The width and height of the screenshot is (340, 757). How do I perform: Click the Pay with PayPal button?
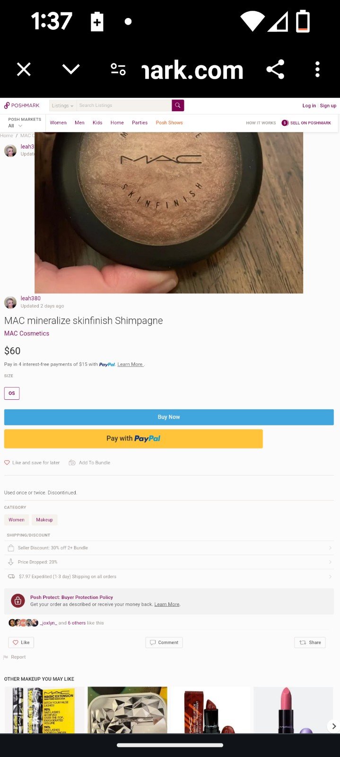pyautogui.click(x=133, y=439)
